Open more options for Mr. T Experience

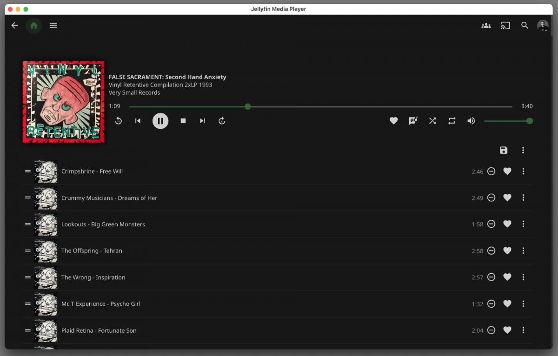[x=523, y=303]
